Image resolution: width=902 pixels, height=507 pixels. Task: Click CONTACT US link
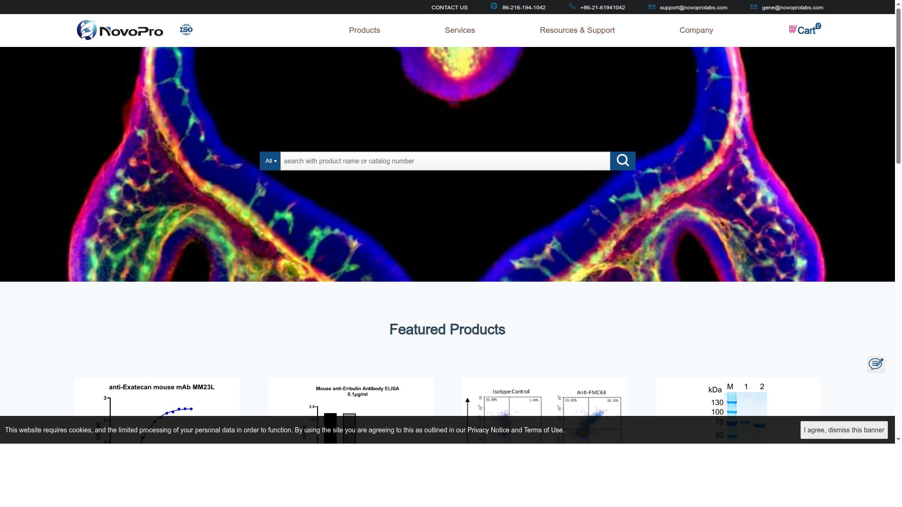pos(449,8)
